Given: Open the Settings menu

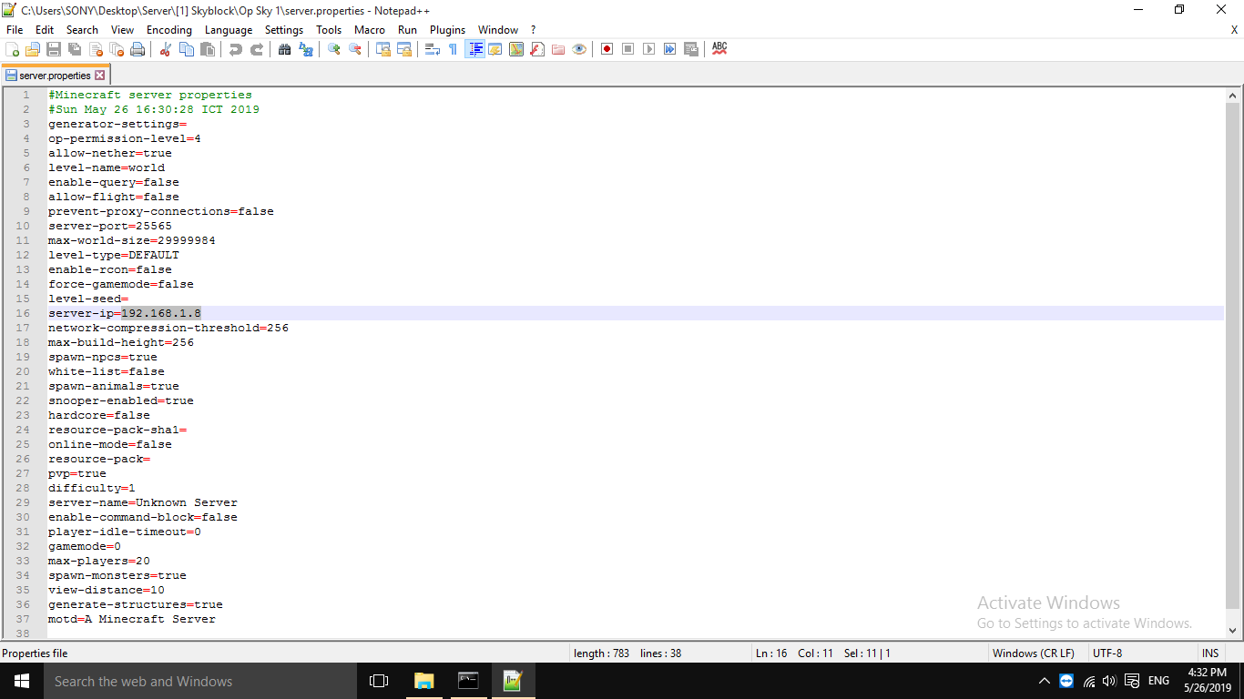Looking at the screenshot, I should pyautogui.click(x=284, y=29).
